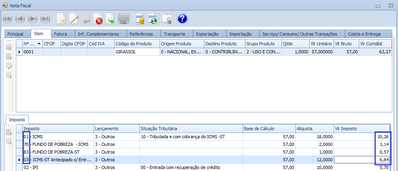Image resolution: width=398 pixels, height=171 pixels.
Task: Click the GIRASSOL product code cell
Action: click(x=136, y=52)
